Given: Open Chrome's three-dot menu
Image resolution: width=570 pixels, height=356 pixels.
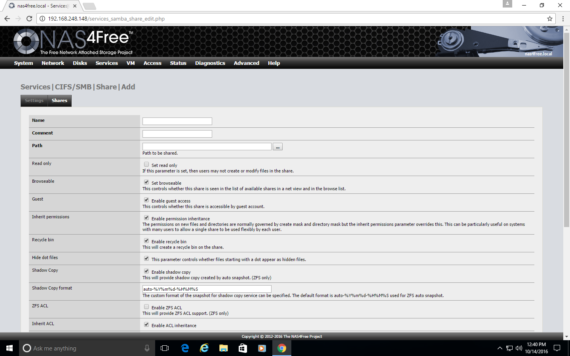Looking at the screenshot, I should point(562,19).
